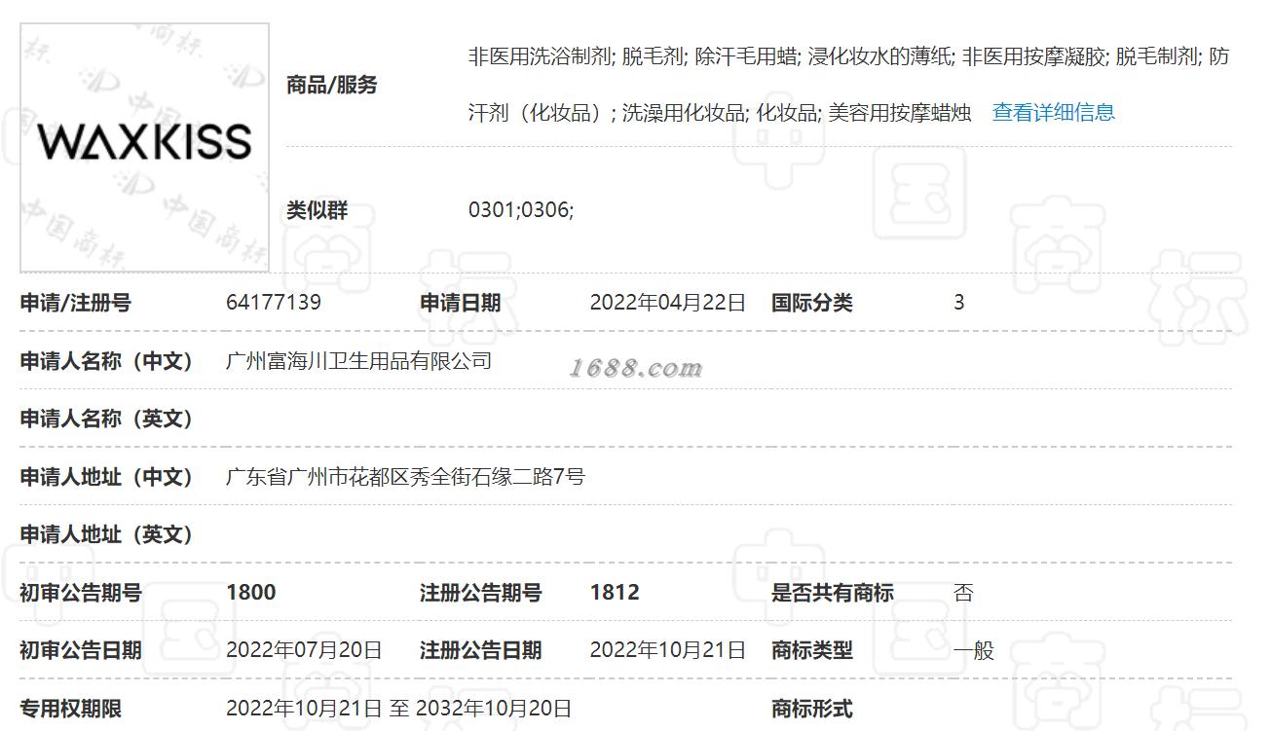The width and height of the screenshot is (1271, 731).
Task: Click preliminary announcement date 2022年07月20日
Action: (304, 650)
